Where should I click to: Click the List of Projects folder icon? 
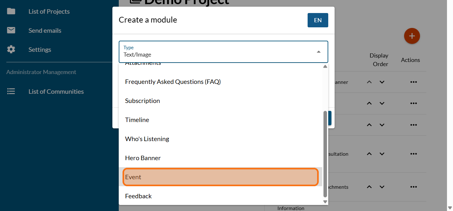(x=11, y=11)
